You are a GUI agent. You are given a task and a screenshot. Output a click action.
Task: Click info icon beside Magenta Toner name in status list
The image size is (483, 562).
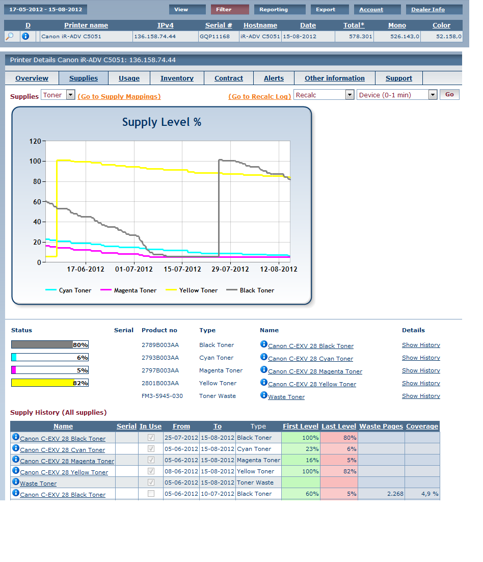click(x=264, y=370)
